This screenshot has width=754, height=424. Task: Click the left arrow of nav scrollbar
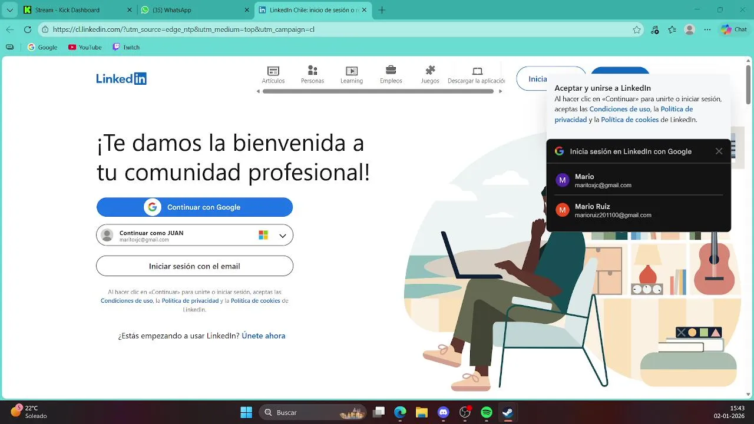(x=258, y=91)
